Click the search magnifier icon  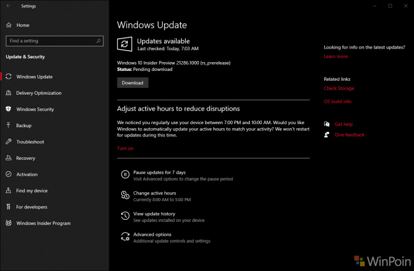click(x=98, y=41)
